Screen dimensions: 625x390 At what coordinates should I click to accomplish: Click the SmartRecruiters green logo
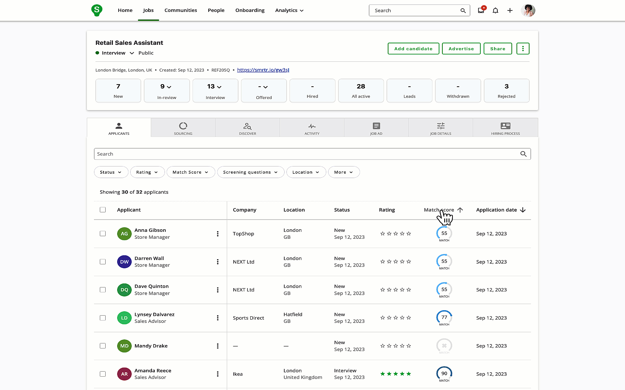(97, 10)
